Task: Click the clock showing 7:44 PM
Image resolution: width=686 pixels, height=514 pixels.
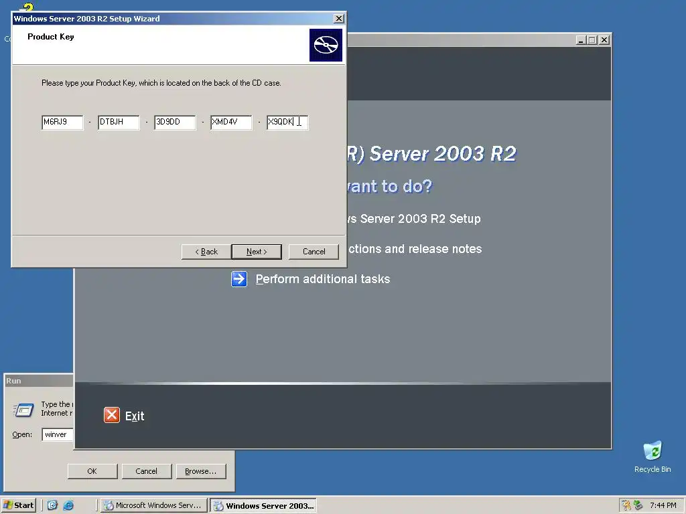Action: [663, 505]
